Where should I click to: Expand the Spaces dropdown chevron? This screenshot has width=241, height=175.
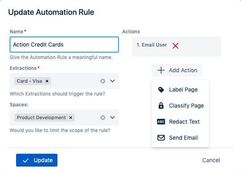pyautogui.click(x=112, y=118)
